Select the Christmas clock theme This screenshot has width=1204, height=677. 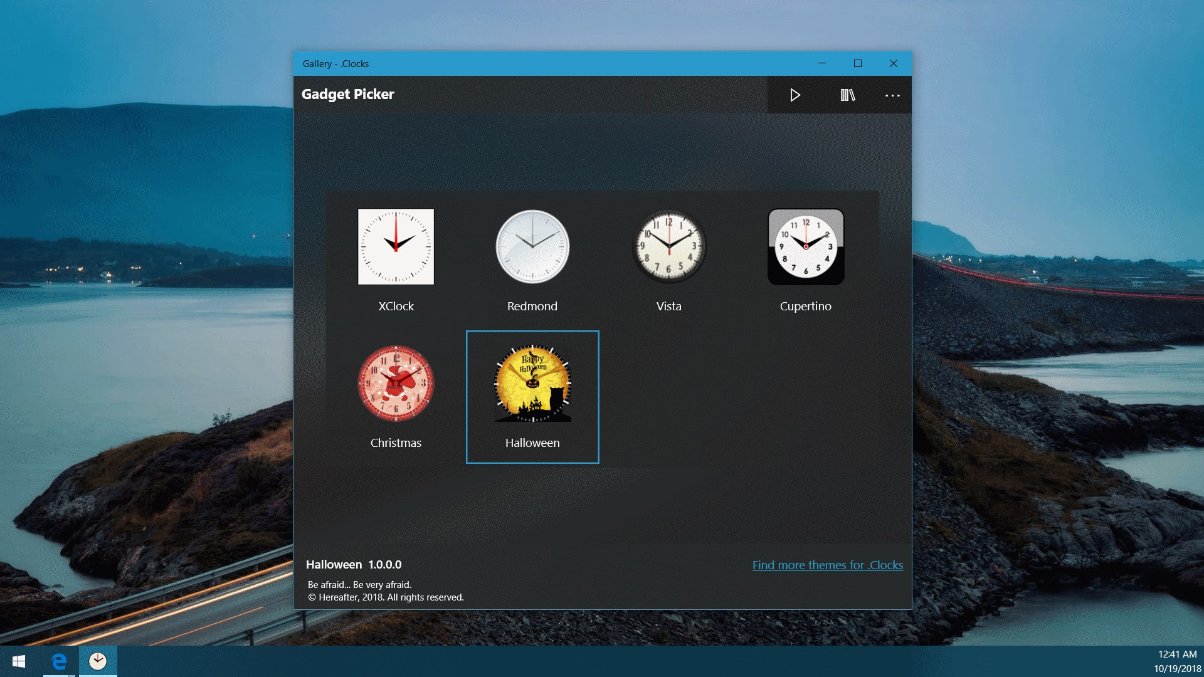[396, 383]
